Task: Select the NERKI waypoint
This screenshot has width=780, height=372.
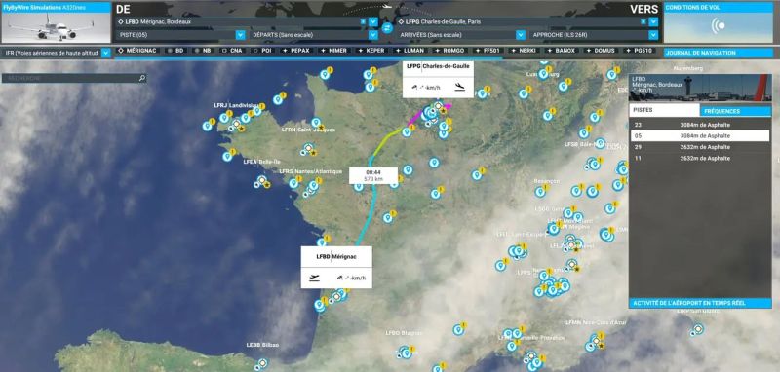Action: point(524,51)
